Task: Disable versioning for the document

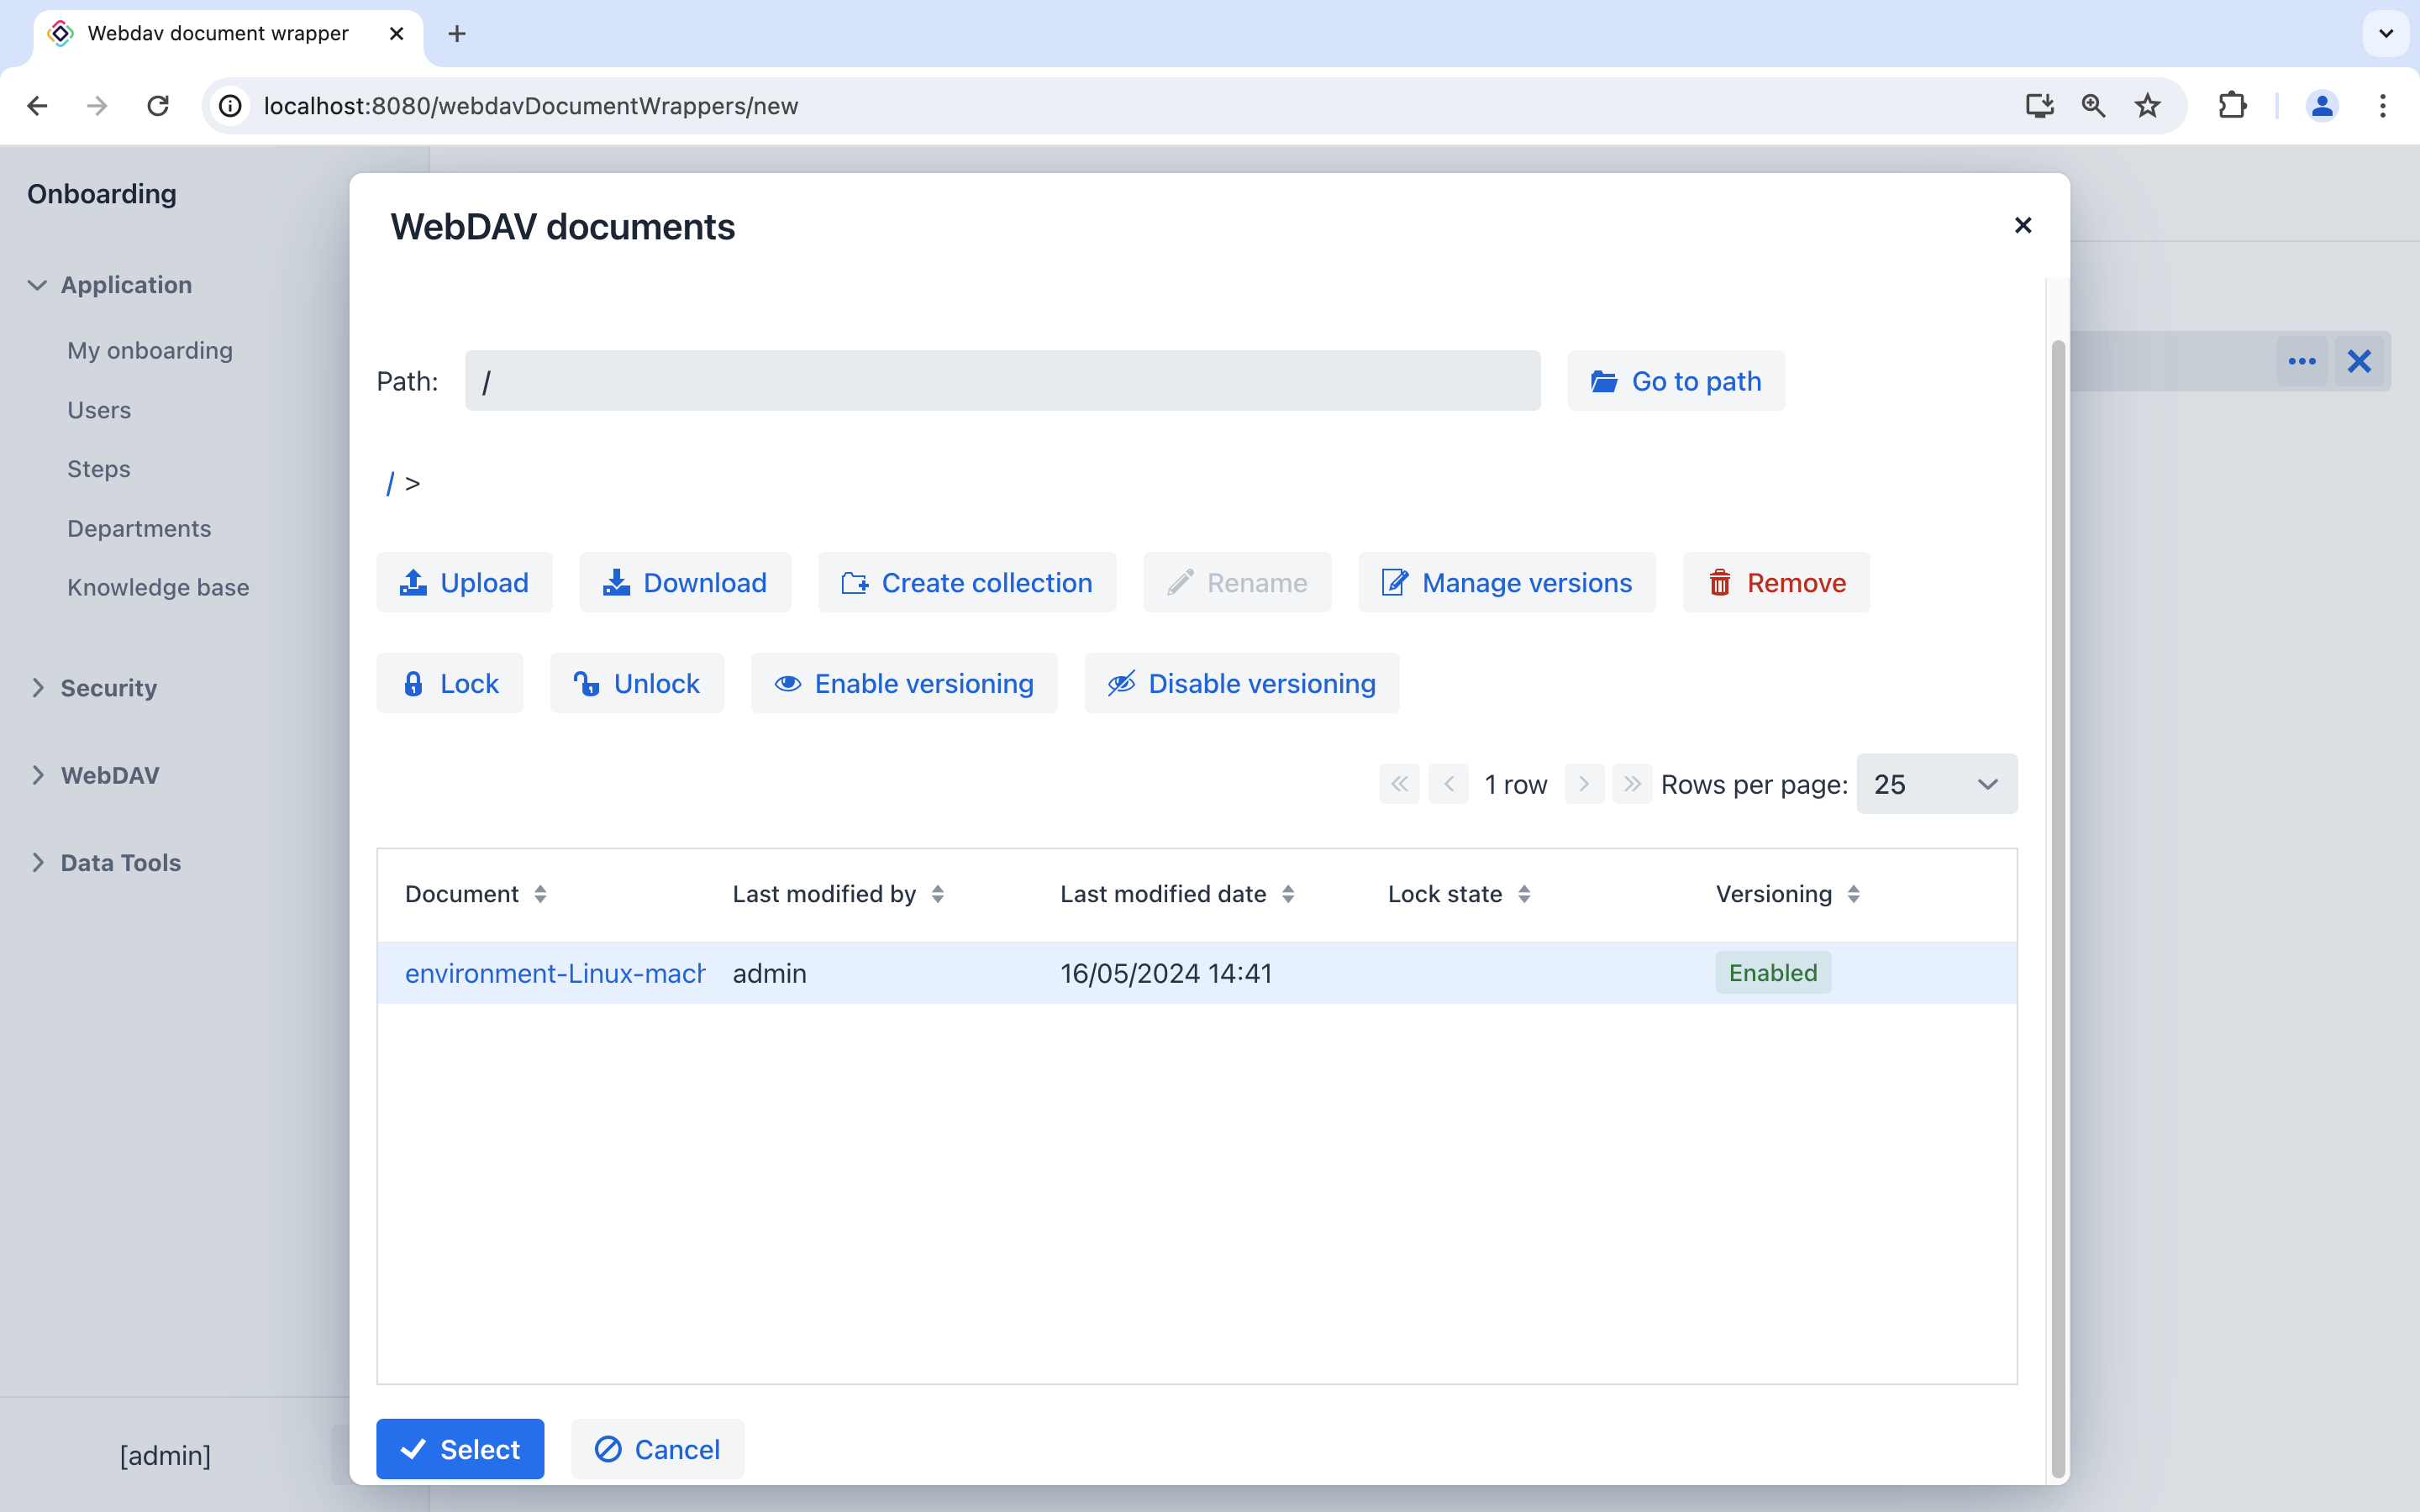Action: pos(1241,683)
